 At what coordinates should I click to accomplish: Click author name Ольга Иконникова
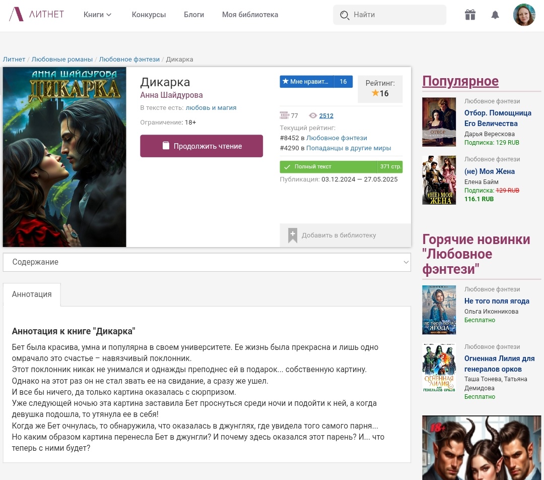point(491,312)
